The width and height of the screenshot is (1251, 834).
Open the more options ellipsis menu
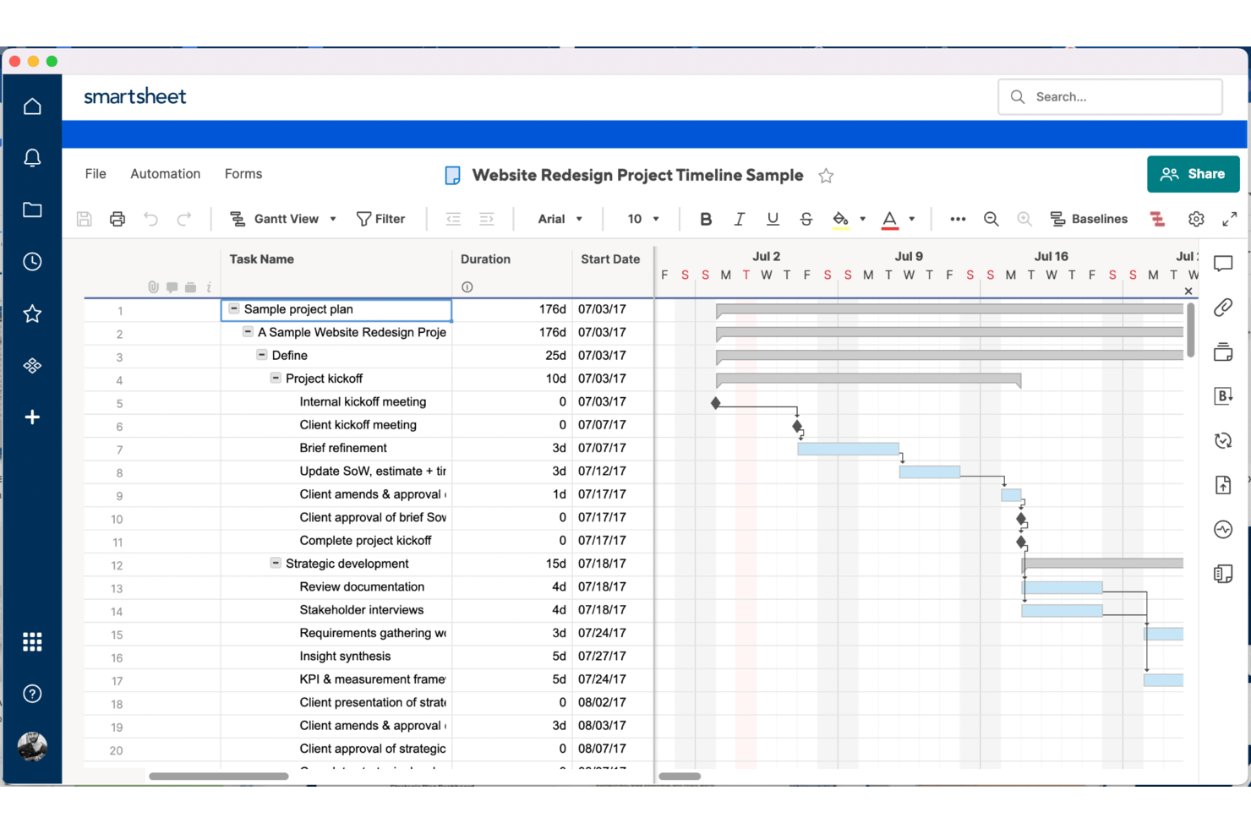click(x=958, y=219)
